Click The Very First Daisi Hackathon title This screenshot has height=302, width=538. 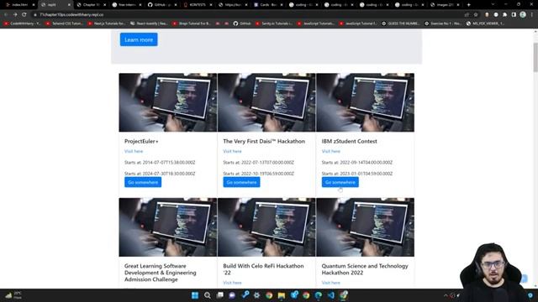(264, 141)
